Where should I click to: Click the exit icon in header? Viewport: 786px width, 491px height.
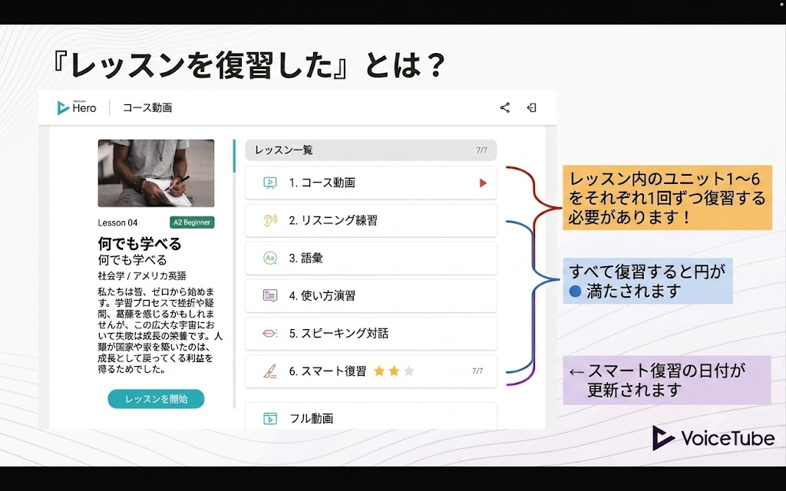coord(532,107)
